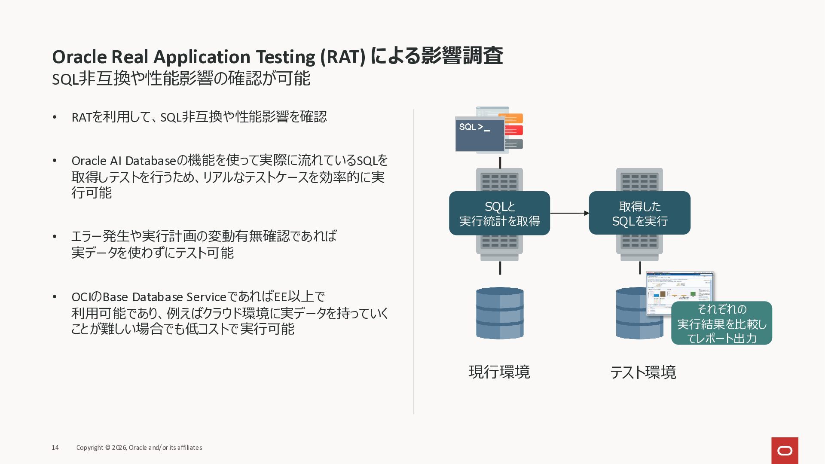Click the 取得したSQLを実行 box
Viewport: 825px width, 464px height.
point(639,214)
